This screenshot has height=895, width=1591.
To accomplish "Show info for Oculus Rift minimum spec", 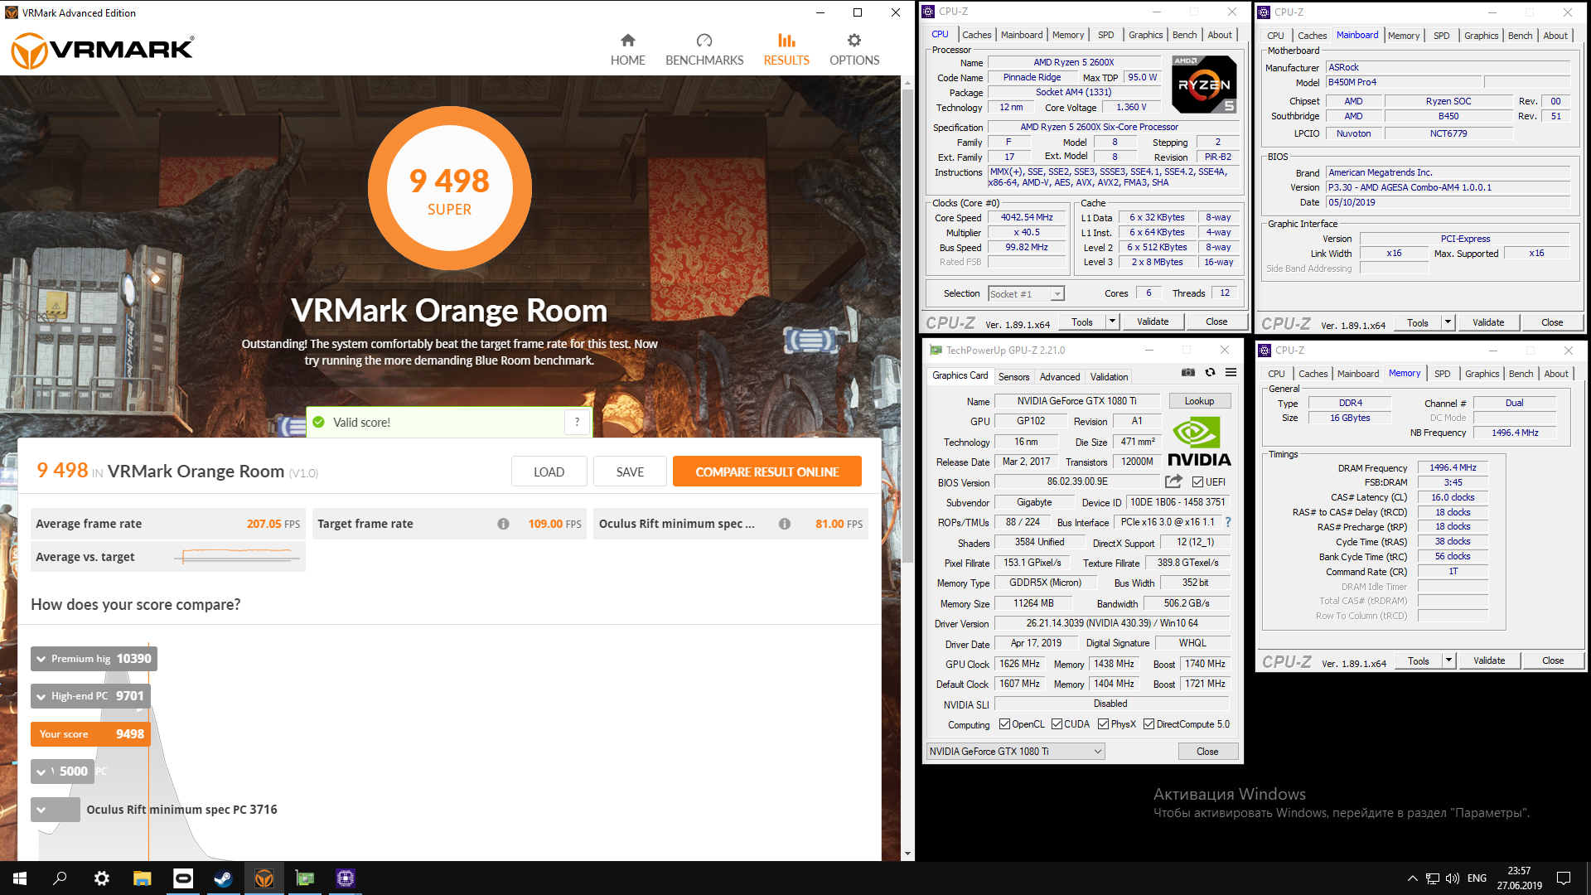I will click(x=785, y=524).
